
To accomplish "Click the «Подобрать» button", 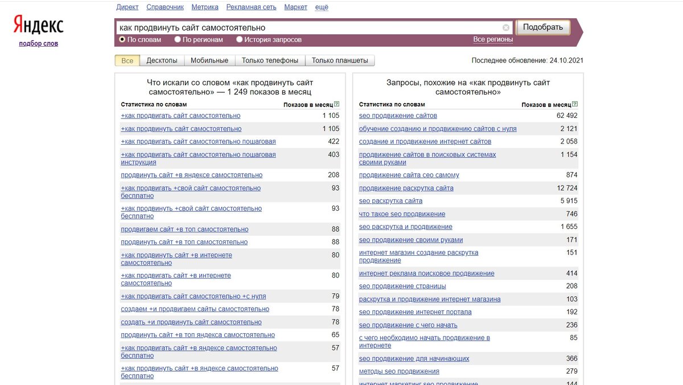I will pyautogui.click(x=543, y=27).
